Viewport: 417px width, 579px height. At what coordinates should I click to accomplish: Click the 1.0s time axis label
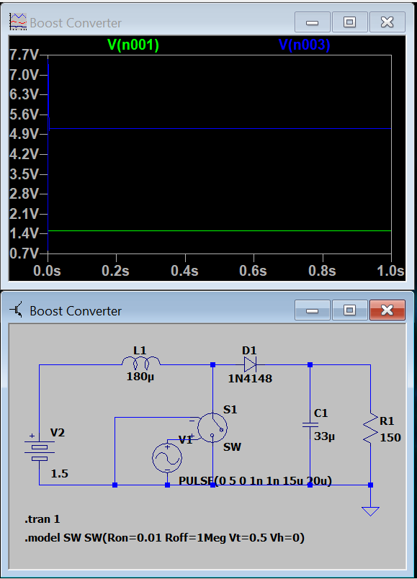coord(391,271)
